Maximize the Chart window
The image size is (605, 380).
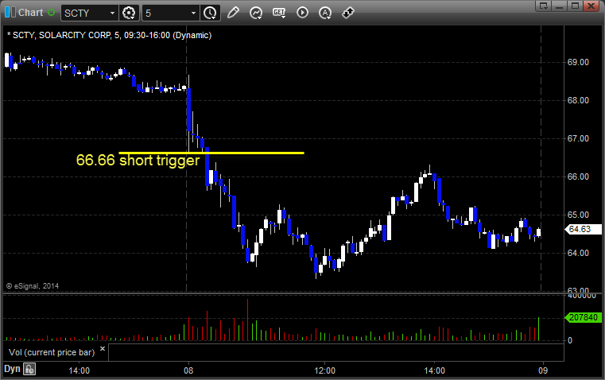point(575,6)
